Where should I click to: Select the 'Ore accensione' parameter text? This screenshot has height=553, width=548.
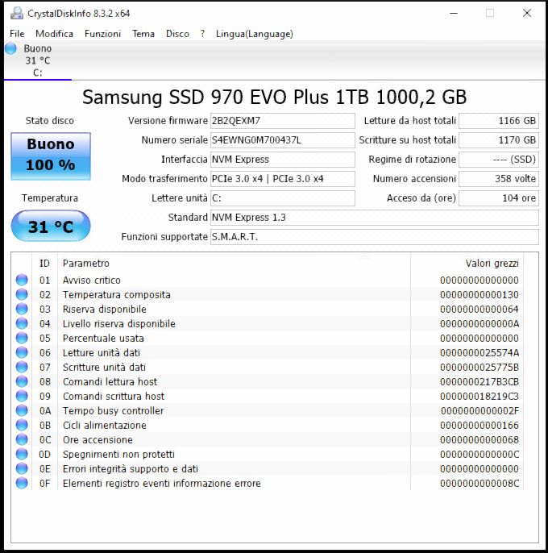(98, 440)
